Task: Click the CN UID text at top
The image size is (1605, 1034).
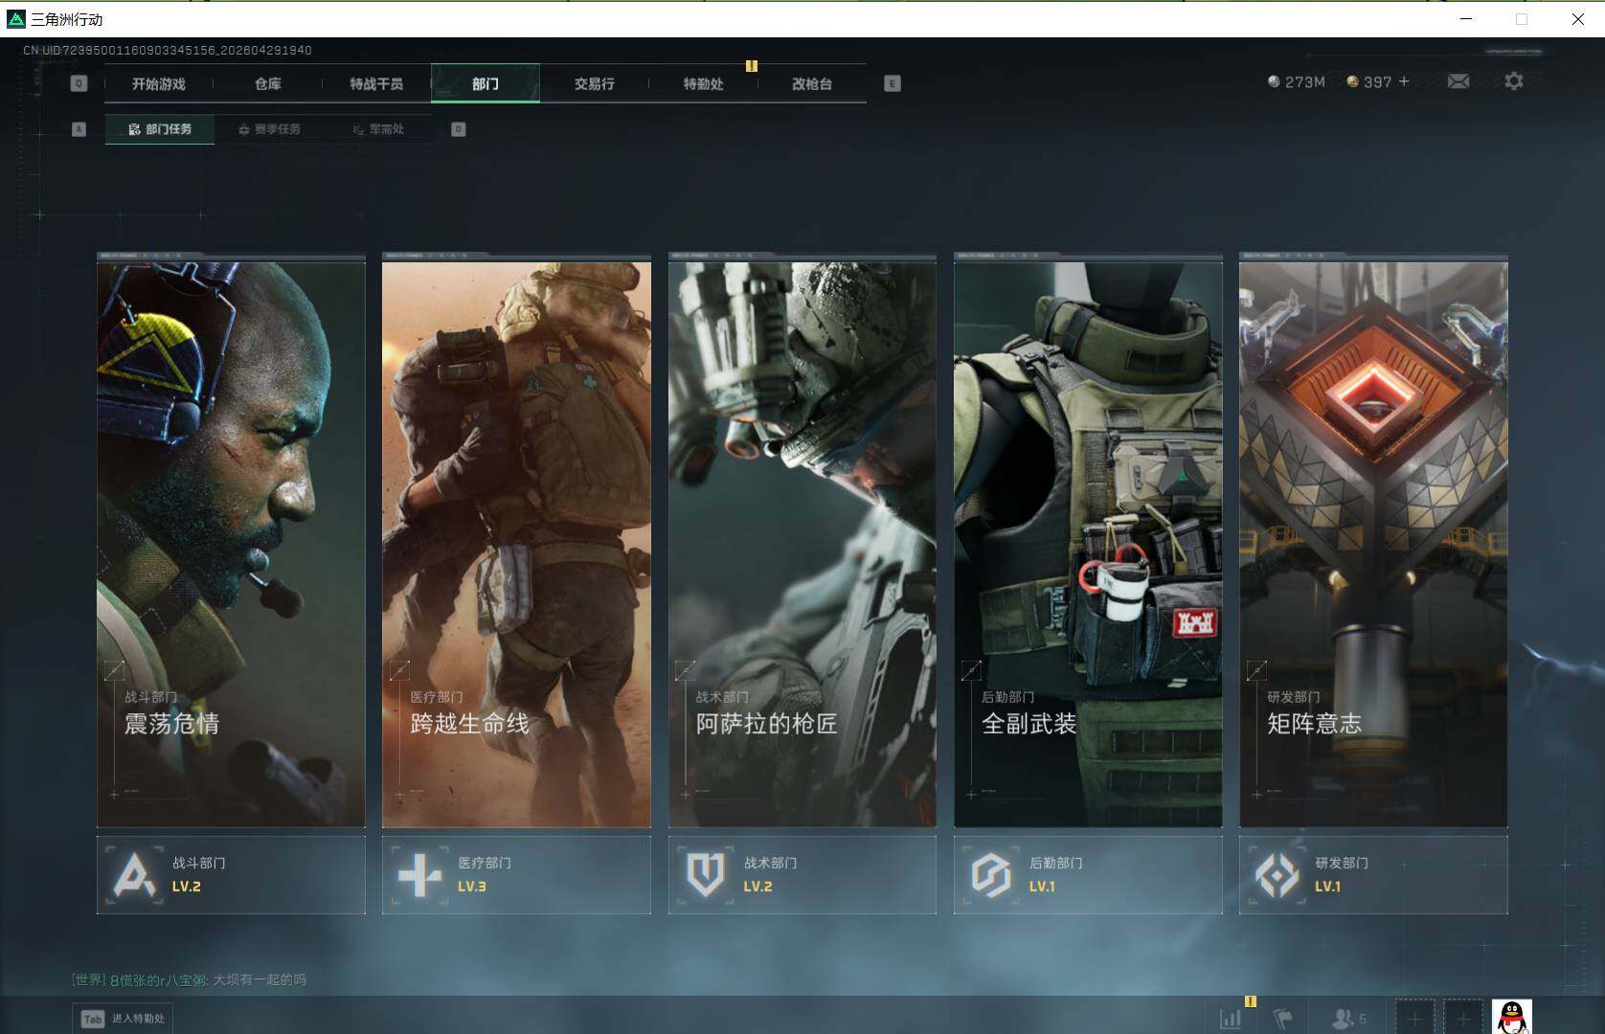Action: [x=168, y=50]
